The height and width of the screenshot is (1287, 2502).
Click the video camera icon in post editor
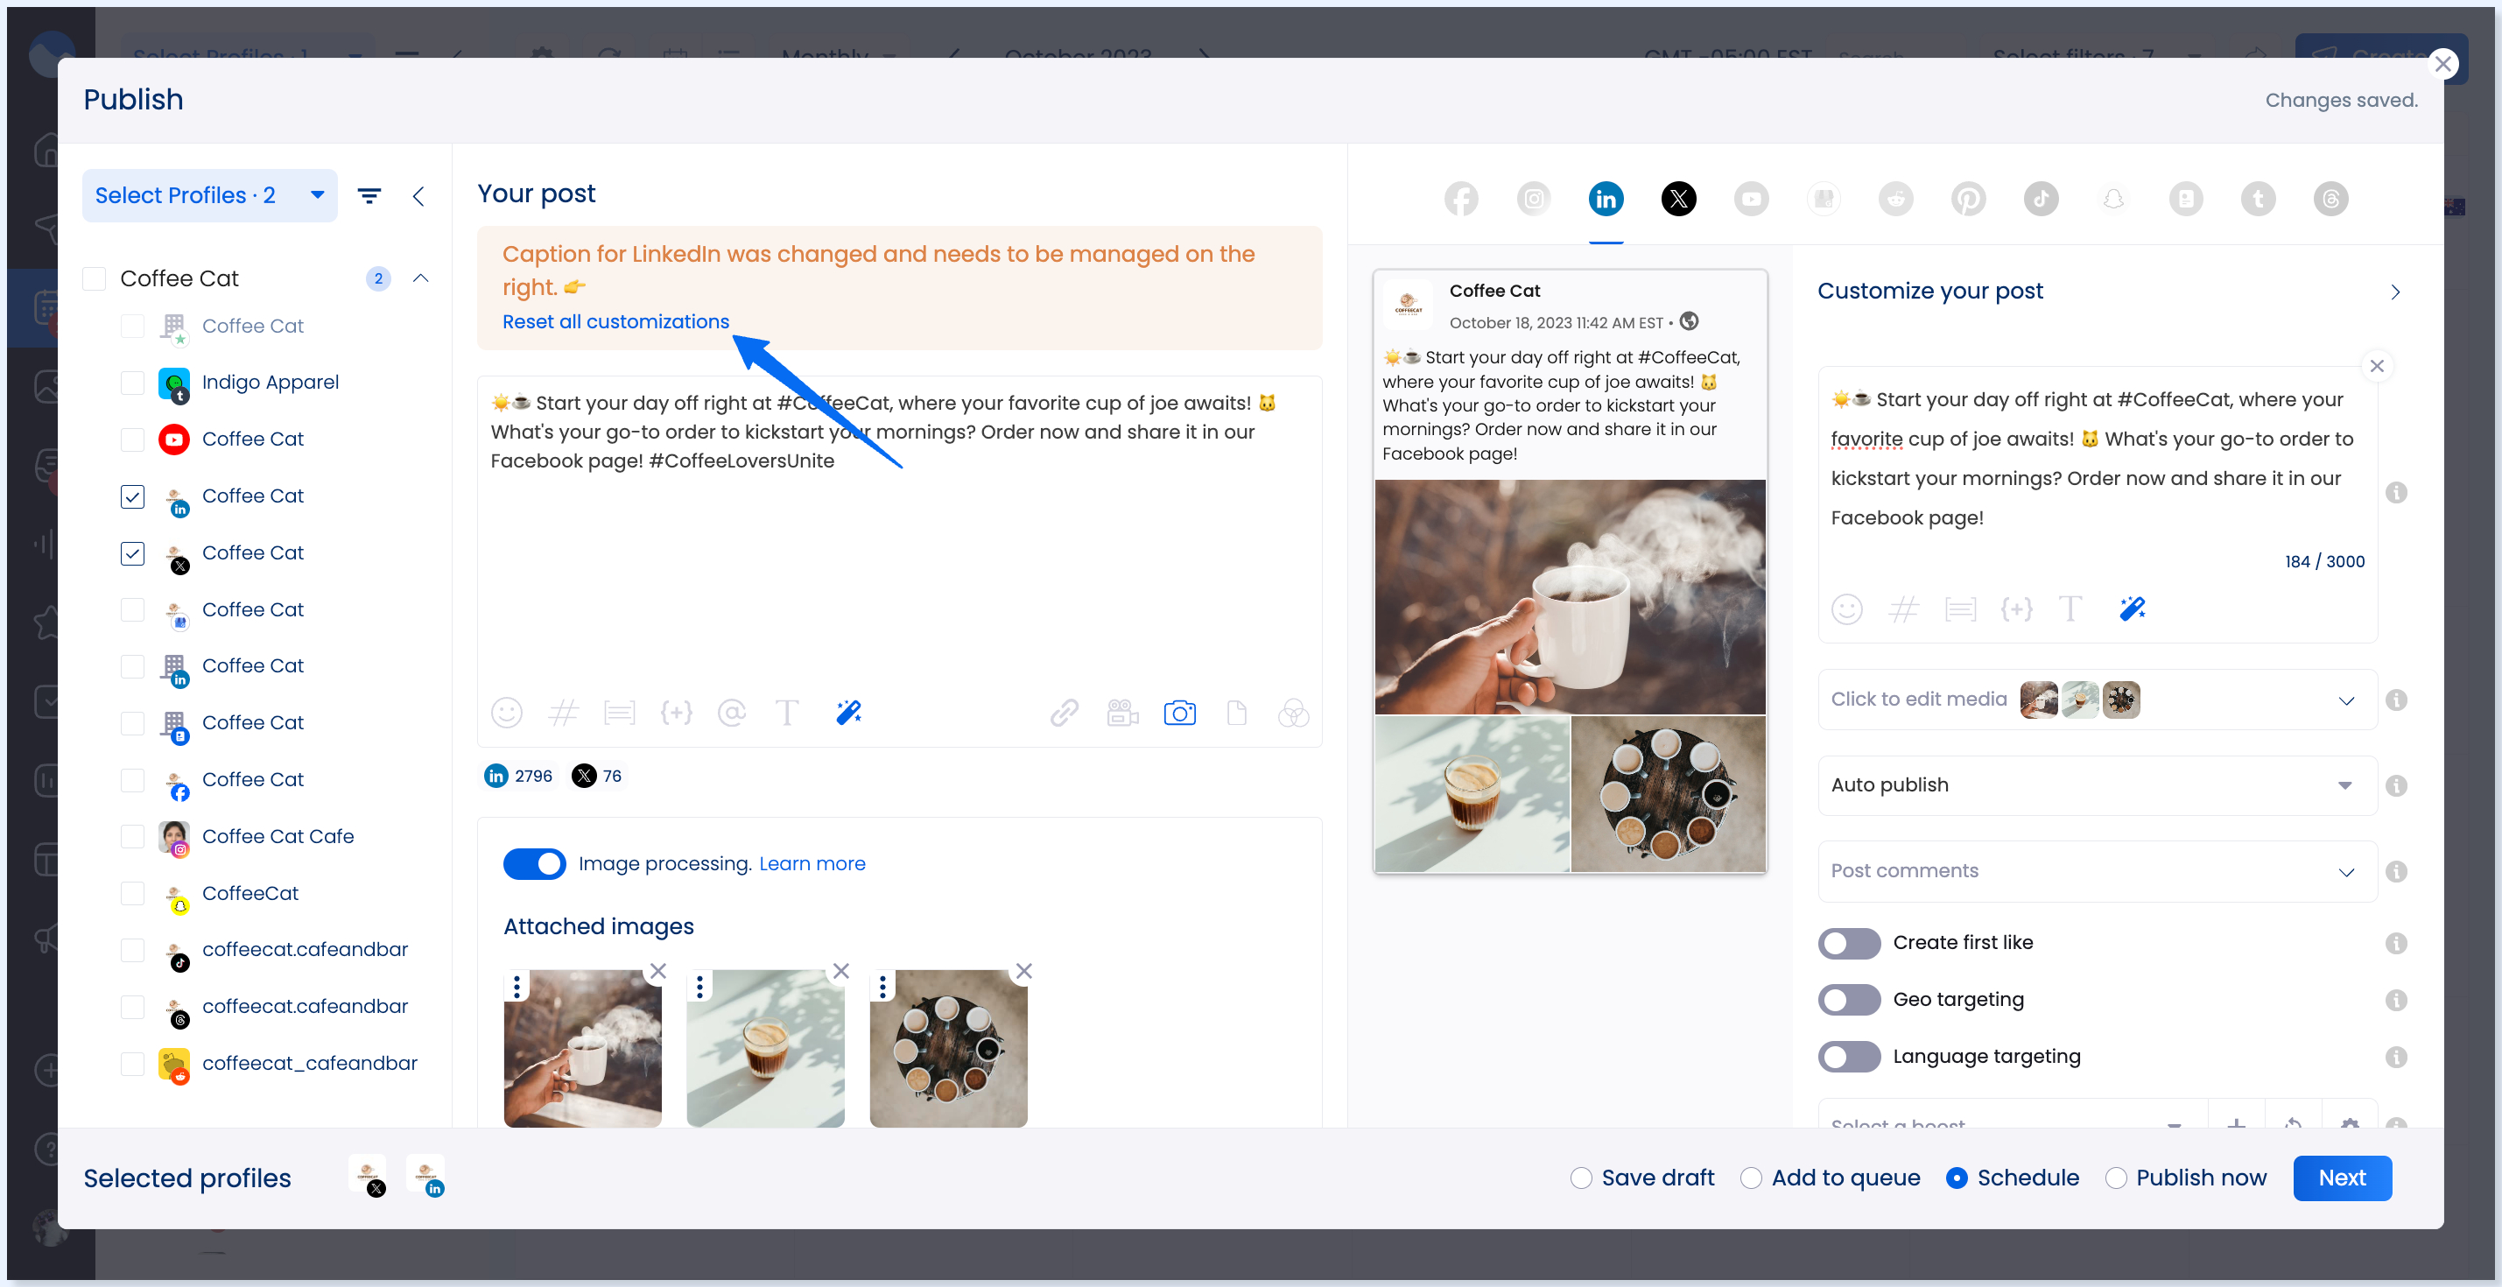click(1121, 713)
